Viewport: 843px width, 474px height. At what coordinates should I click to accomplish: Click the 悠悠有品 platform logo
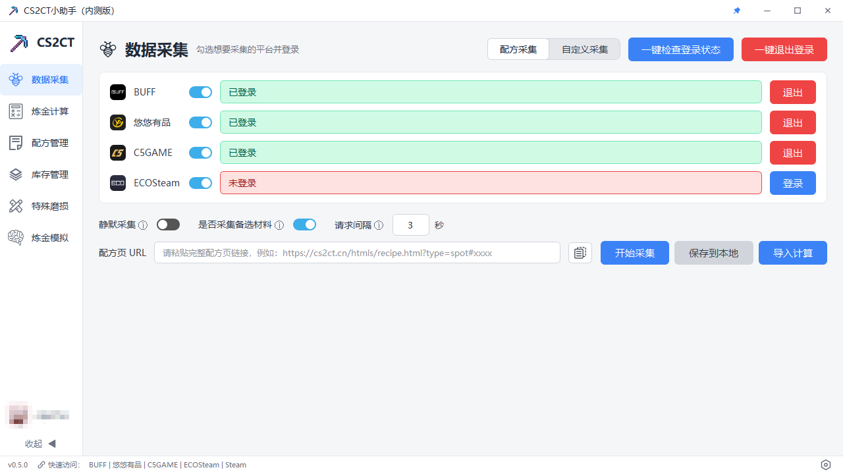[118, 122]
